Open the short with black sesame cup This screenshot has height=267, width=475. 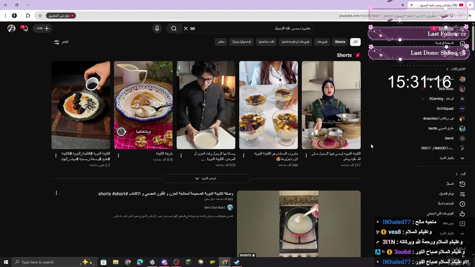(81, 105)
